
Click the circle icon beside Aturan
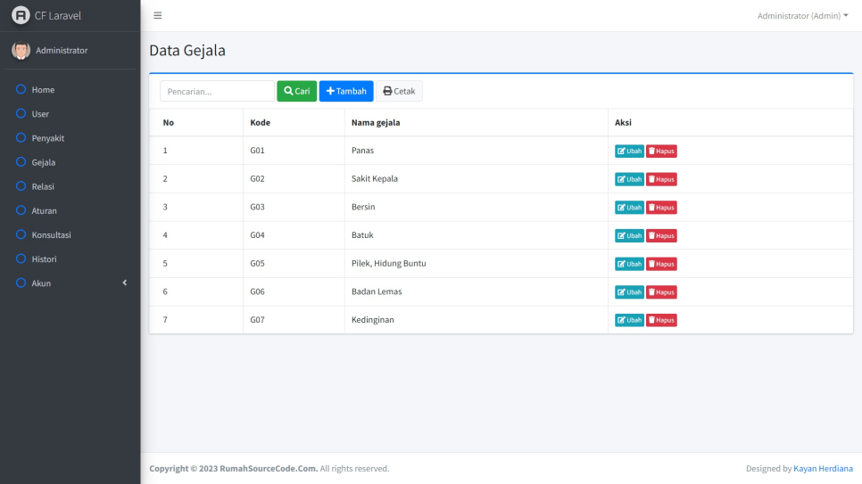pyautogui.click(x=21, y=209)
